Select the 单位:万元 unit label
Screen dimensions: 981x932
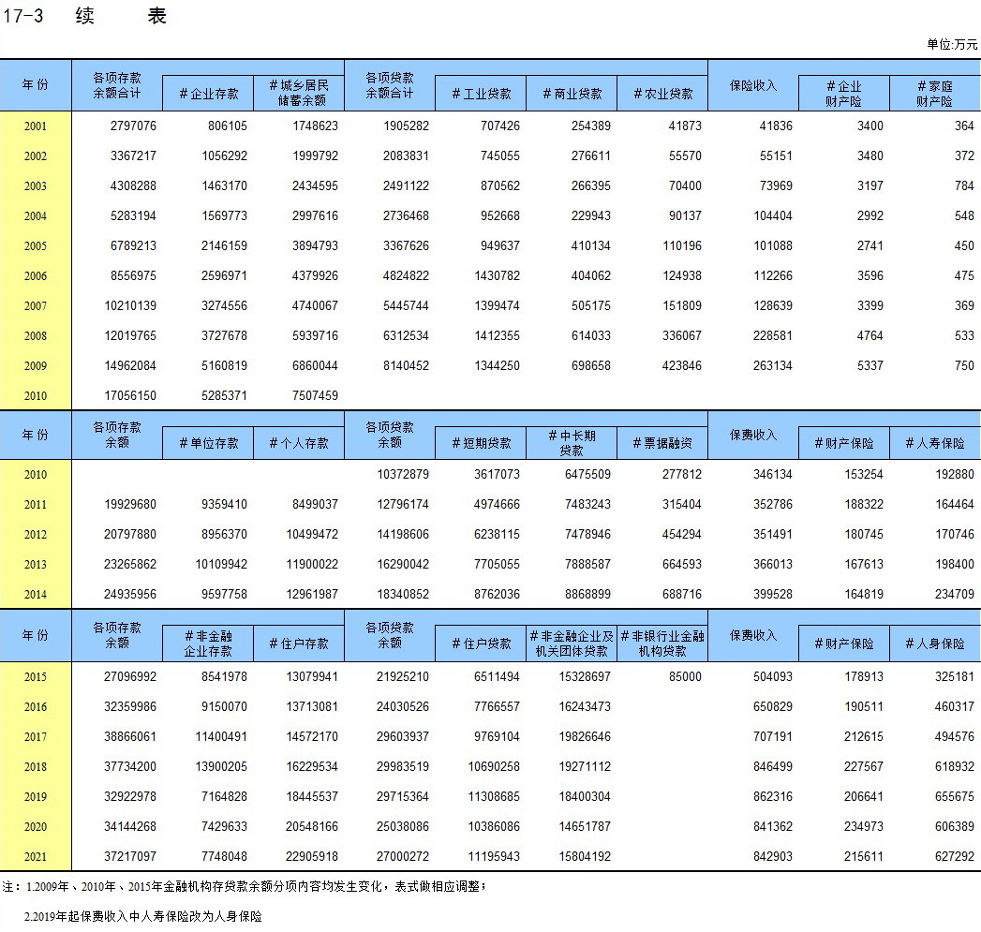pyautogui.click(x=951, y=44)
